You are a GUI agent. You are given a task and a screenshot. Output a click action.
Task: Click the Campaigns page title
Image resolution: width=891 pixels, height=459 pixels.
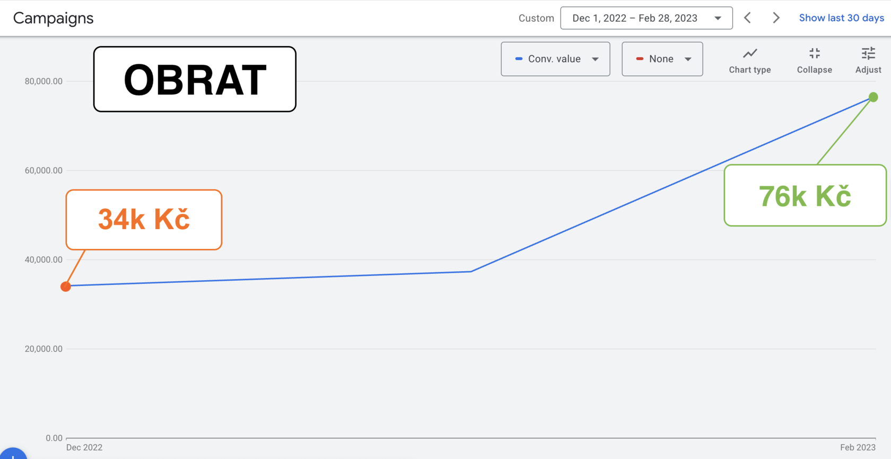[x=53, y=18]
